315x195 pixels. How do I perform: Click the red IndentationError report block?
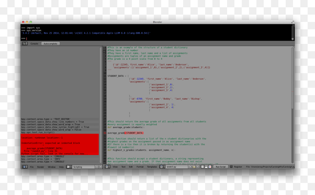point(60,145)
